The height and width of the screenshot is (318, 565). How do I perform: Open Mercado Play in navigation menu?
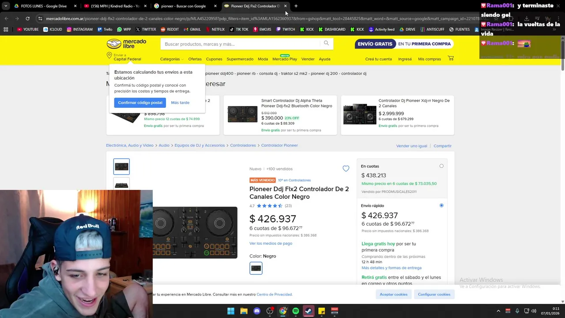pyautogui.click(x=285, y=59)
